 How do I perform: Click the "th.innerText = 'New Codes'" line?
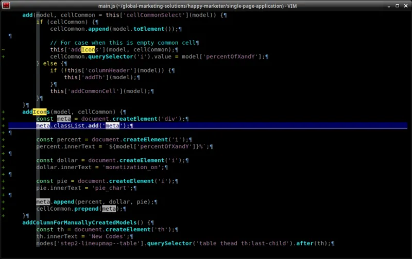click(85, 236)
